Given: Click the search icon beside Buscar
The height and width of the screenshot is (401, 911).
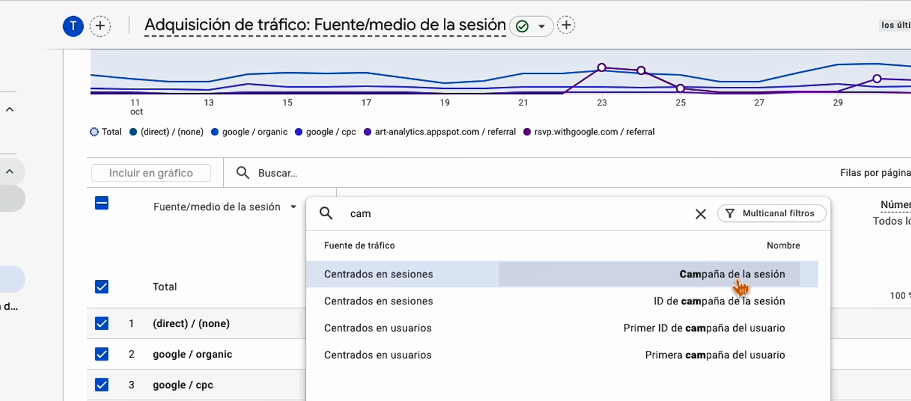Looking at the screenshot, I should click(243, 173).
